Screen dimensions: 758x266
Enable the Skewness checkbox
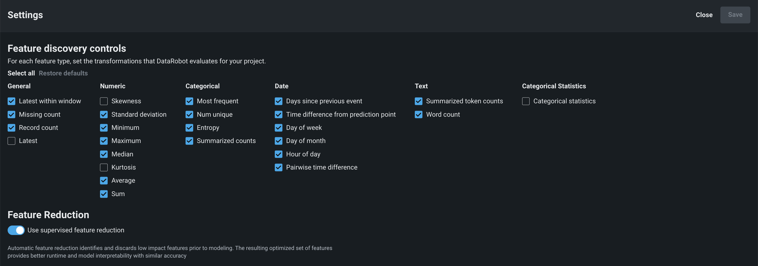point(104,101)
